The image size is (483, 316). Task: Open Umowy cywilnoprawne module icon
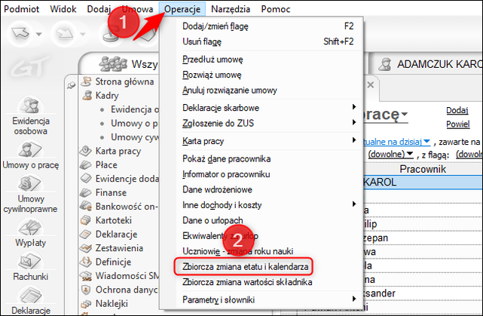30,195
